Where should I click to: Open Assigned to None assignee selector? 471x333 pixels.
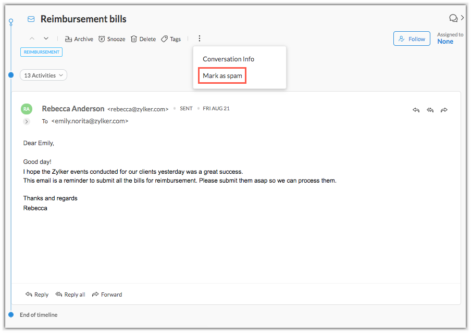445,41
